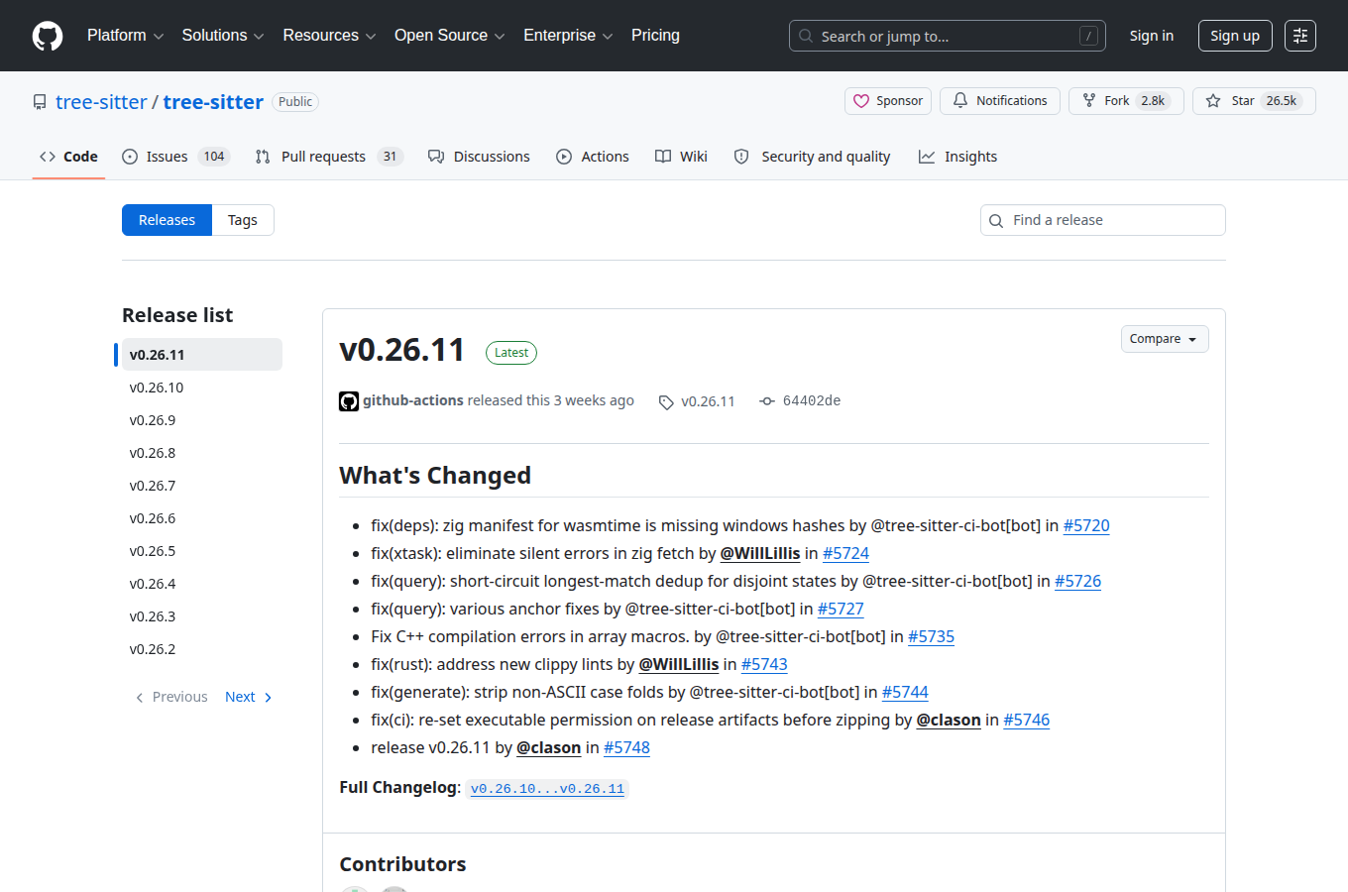
Task: Open pull request #5727
Action: coord(841,609)
